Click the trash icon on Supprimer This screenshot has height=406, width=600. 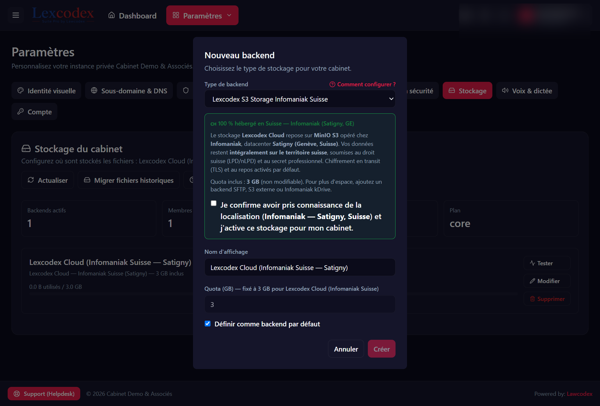(x=532, y=299)
